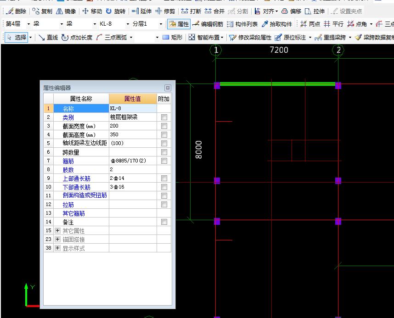Open the 三点画弧 dropdown arrow
Viewport: 394px width, 318px height.
[131, 38]
